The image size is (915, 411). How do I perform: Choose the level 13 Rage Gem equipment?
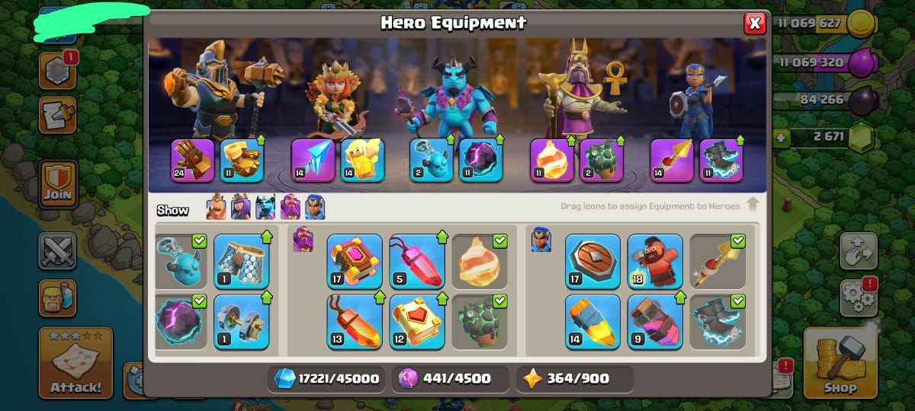click(355, 322)
